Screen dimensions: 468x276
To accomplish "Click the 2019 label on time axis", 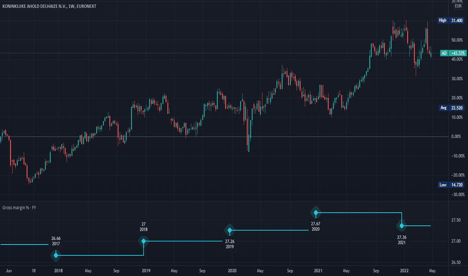I will tap(146, 270).
